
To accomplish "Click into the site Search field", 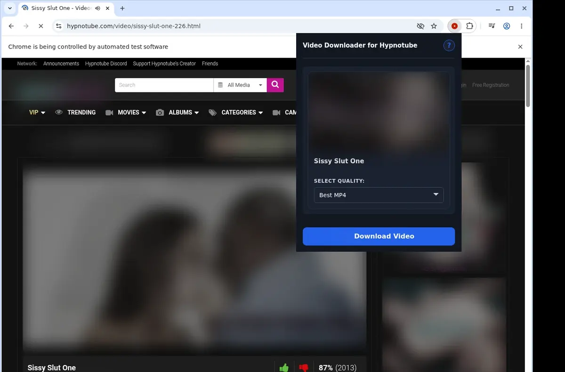I will coord(164,85).
